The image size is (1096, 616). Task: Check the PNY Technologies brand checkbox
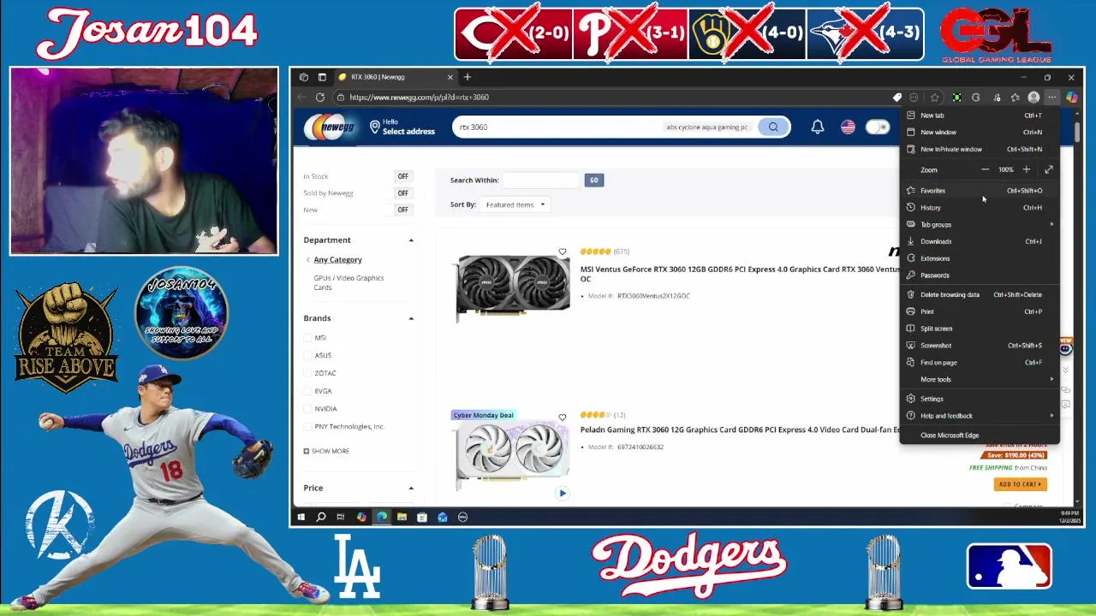coord(307,427)
